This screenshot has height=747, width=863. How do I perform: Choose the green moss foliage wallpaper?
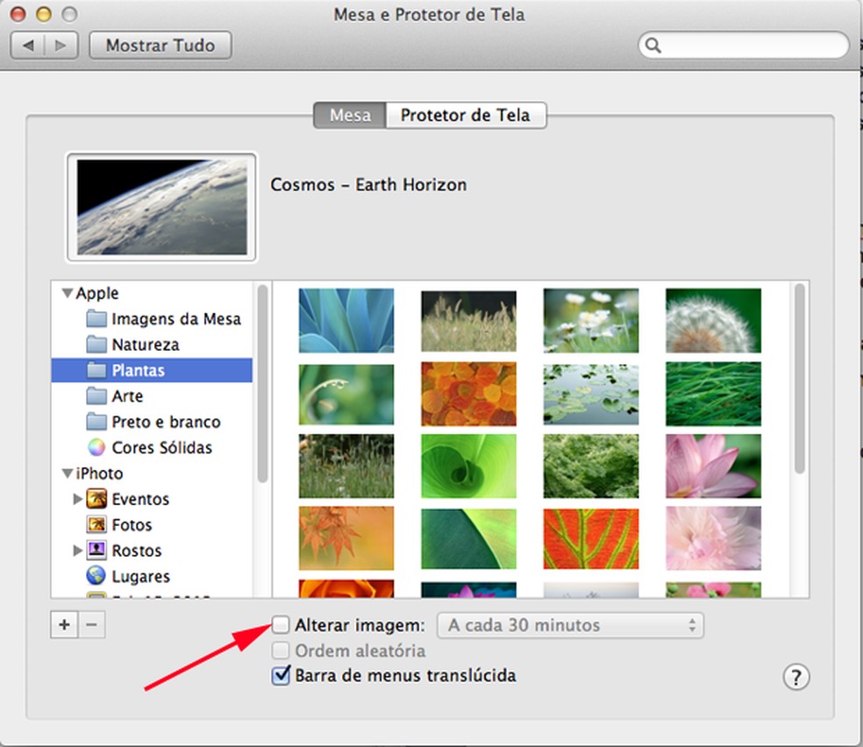tap(591, 466)
